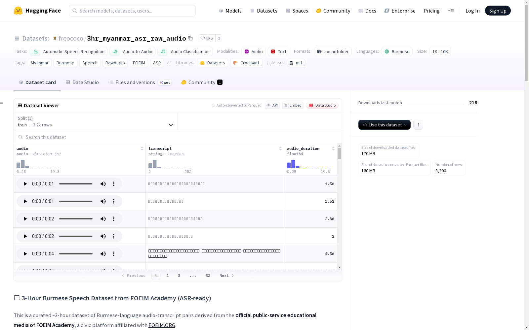Mute the 1.56 second audio row
The image size is (529, 330).
(103, 184)
